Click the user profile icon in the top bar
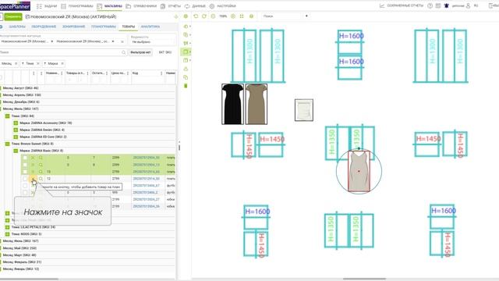This screenshot has width=499, height=281. [468, 5]
